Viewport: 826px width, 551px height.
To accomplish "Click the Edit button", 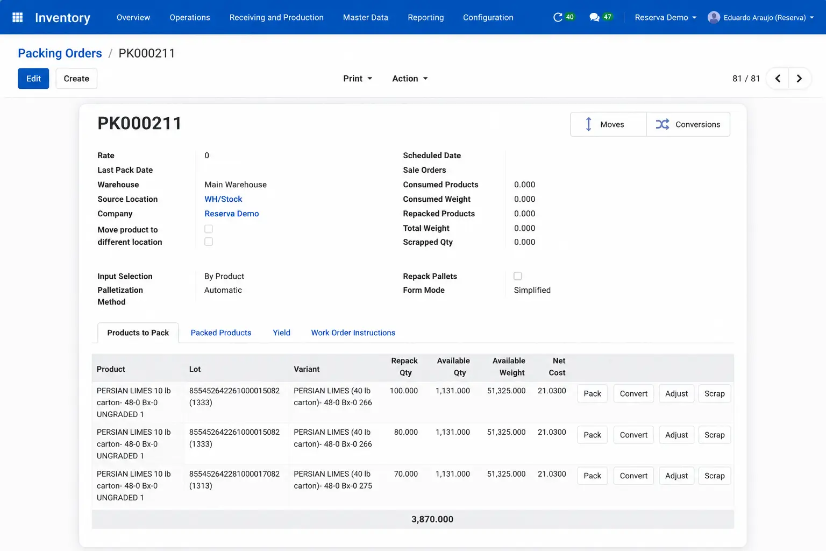I will pos(33,79).
